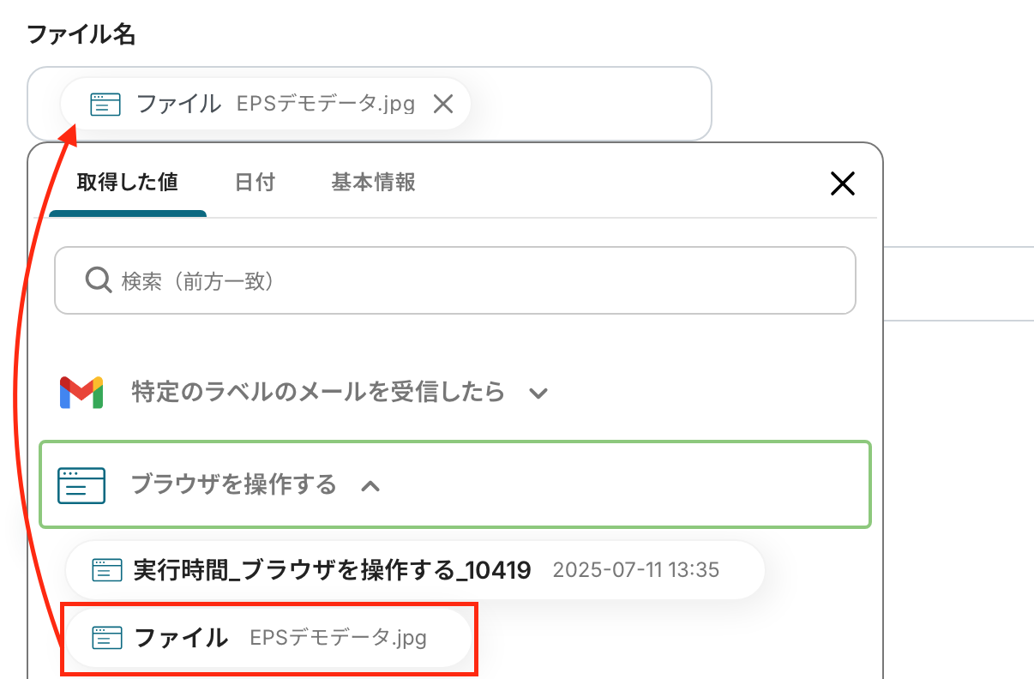1034x679 pixels.
Task: Close the value picker panel
Action: [x=842, y=183]
